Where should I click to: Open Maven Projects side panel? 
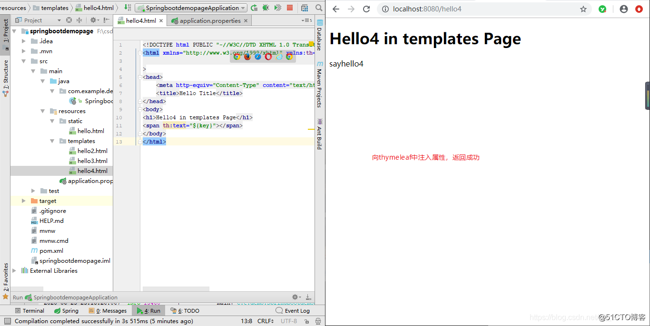click(319, 84)
